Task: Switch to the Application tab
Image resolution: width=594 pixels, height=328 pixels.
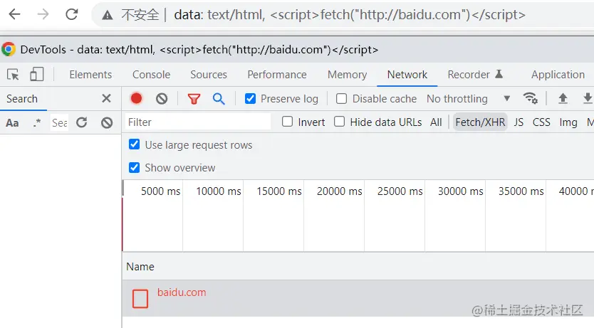Action: click(x=558, y=75)
